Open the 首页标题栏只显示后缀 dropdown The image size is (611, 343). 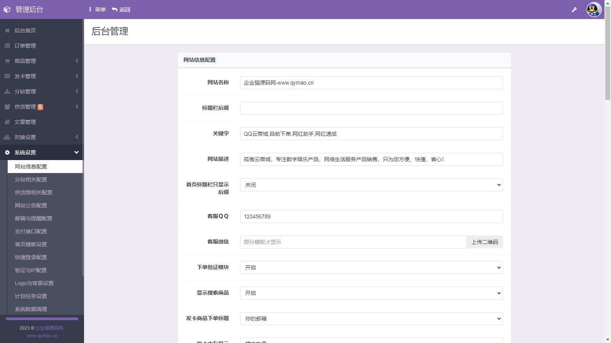(x=371, y=185)
